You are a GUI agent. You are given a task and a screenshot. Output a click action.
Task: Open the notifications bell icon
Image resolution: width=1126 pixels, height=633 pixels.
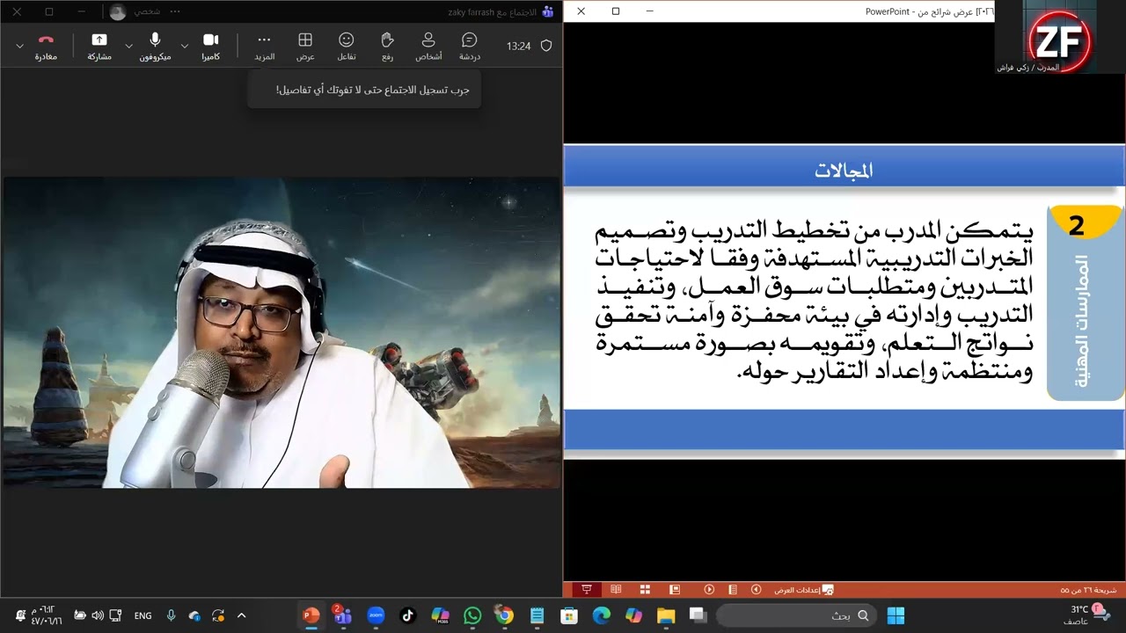(x=20, y=615)
